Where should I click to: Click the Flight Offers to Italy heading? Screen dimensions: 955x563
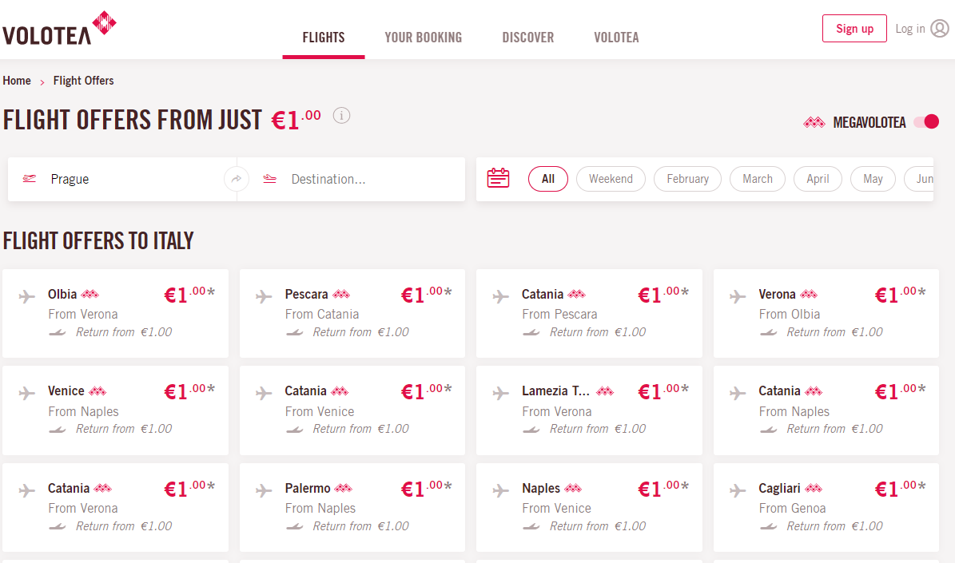click(x=98, y=241)
